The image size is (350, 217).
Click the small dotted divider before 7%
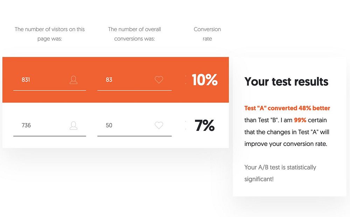point(185,125)
